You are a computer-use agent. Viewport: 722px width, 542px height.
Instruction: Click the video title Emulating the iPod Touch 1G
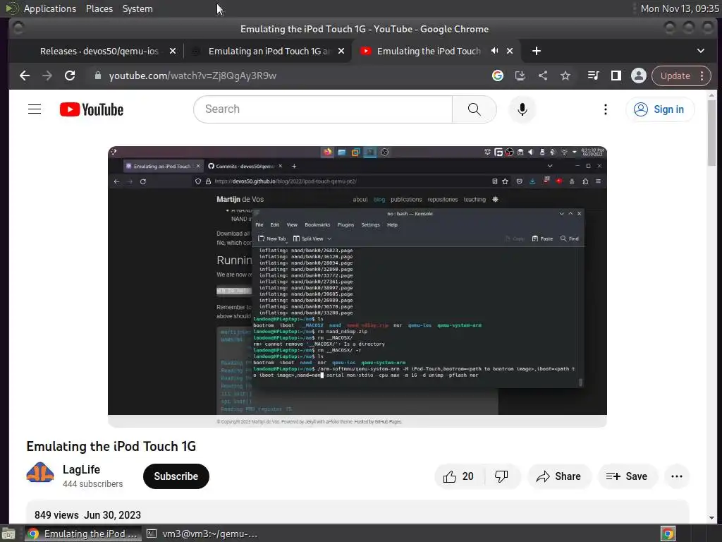(111, 446)
